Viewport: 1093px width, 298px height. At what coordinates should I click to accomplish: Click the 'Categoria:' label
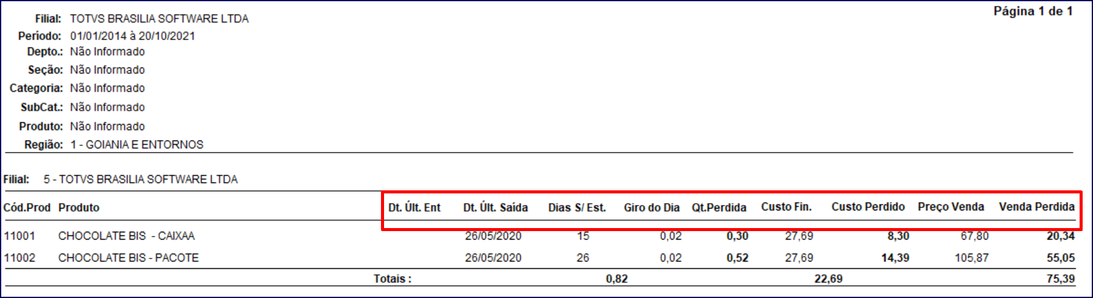point(36,88)
